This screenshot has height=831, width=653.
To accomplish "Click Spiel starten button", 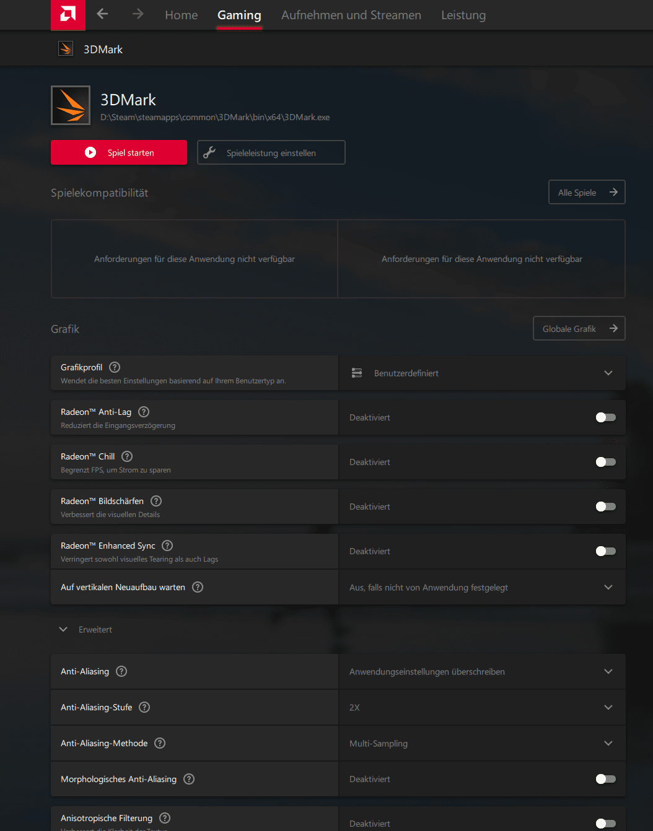I will click(x=119, y=152).
